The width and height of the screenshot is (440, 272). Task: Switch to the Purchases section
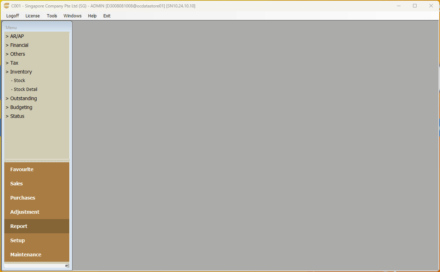pos(37,198)
